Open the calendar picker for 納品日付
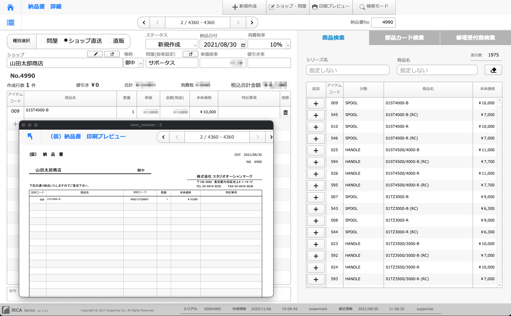This screenshot has height=316, width=511. click(243, 45)
